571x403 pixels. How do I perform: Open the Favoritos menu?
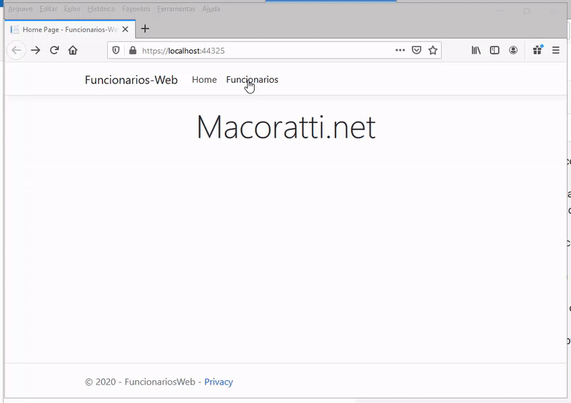point(136,9)
